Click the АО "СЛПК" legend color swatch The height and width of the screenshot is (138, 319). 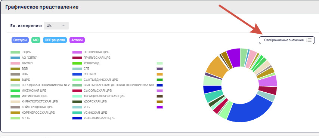click(15, 58)
